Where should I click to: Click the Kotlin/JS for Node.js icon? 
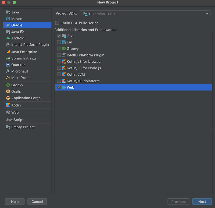(x=64, y=68)
